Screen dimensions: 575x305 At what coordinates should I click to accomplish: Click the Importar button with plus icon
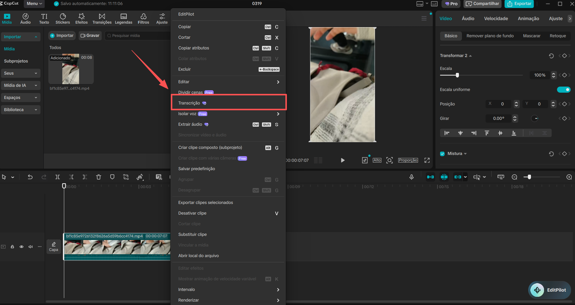tap(62, 36)
